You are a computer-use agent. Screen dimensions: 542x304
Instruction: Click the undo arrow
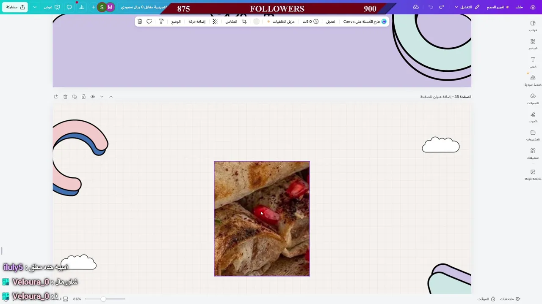(431, 7)
